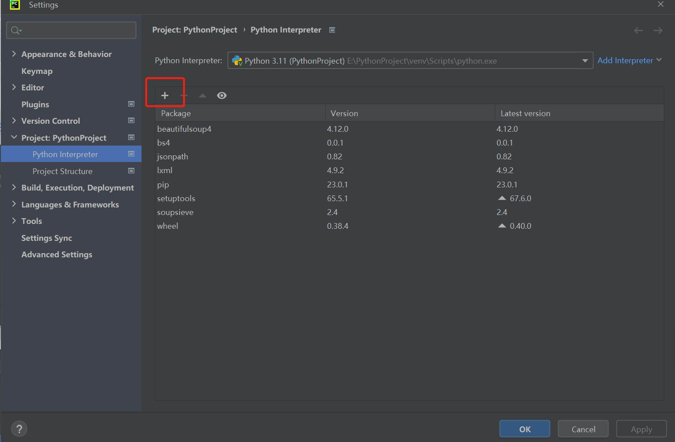The height and width of the screenshot is (442, 675).
Task: Select jsonpath package row
Action: (x=409, y=156)
